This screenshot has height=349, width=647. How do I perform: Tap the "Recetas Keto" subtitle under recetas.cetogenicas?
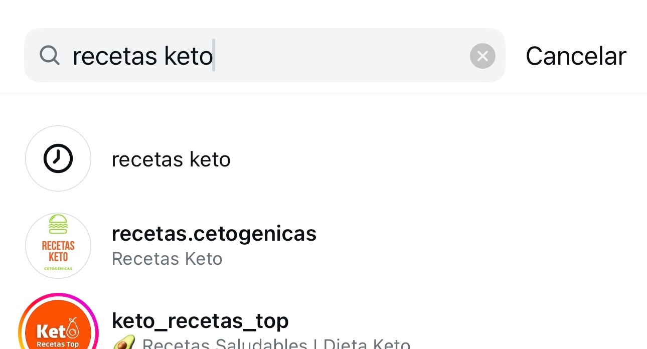(x=167, y=259)
